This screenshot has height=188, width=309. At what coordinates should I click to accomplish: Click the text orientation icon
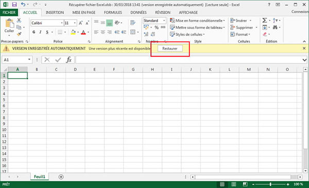coord(117,23)
